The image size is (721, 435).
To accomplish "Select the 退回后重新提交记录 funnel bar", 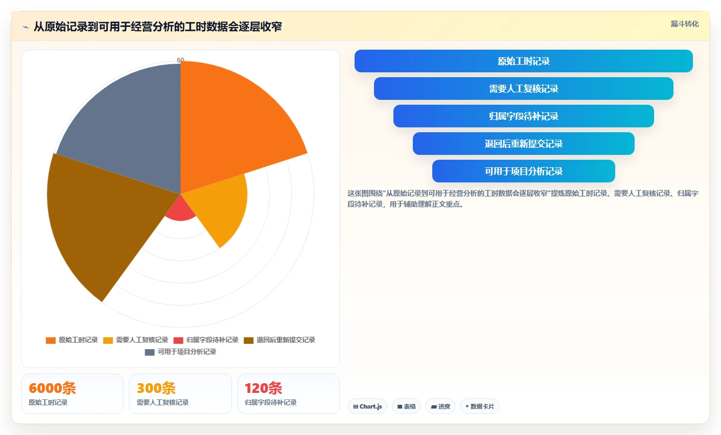I will point(523,144).
